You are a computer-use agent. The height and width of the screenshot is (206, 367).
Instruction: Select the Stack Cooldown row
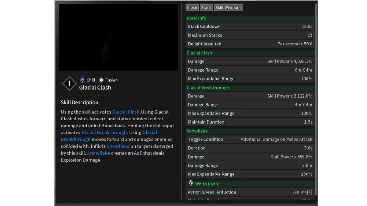coord(250,27)
